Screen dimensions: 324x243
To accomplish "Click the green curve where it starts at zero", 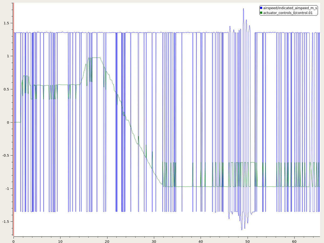I will (x=16, y=122).
